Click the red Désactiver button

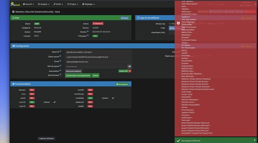[x=98, y=23]
